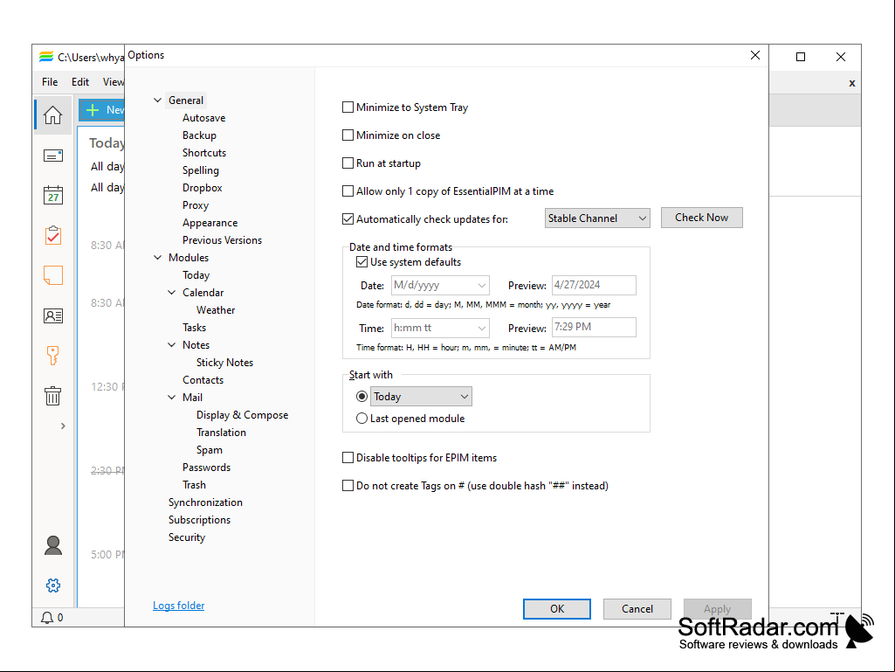The image size is (895, 672).
Task: Select Synchronization in options tree
Action: click(205, 502)
